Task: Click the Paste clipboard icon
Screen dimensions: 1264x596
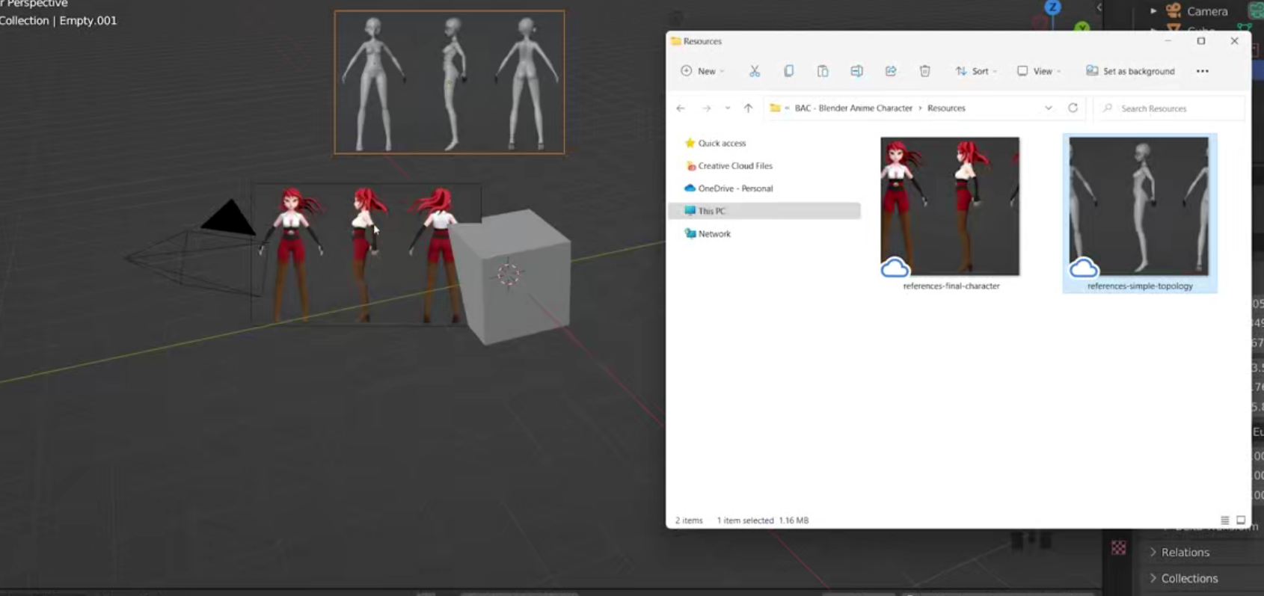Action: point(823,71)
